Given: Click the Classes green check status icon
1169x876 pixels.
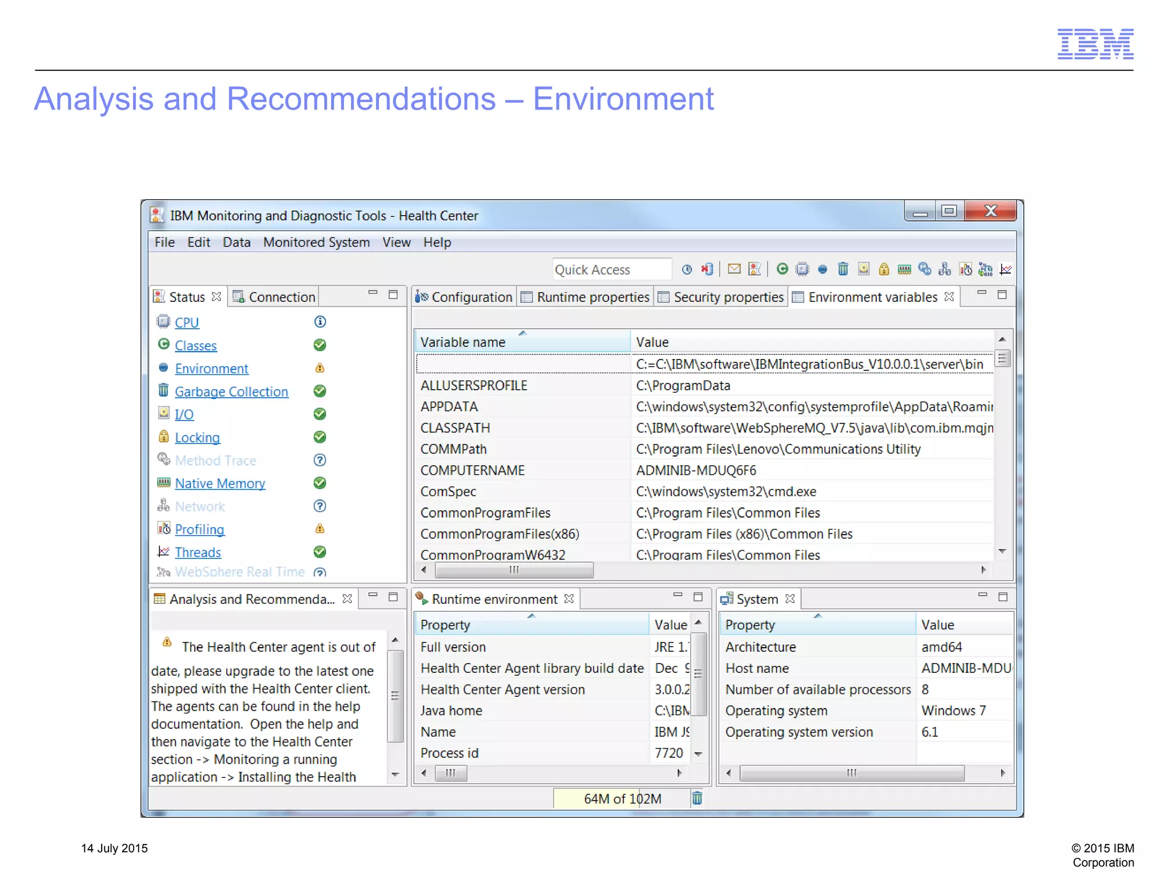Looking at the screenshot, I should [320, 345].
